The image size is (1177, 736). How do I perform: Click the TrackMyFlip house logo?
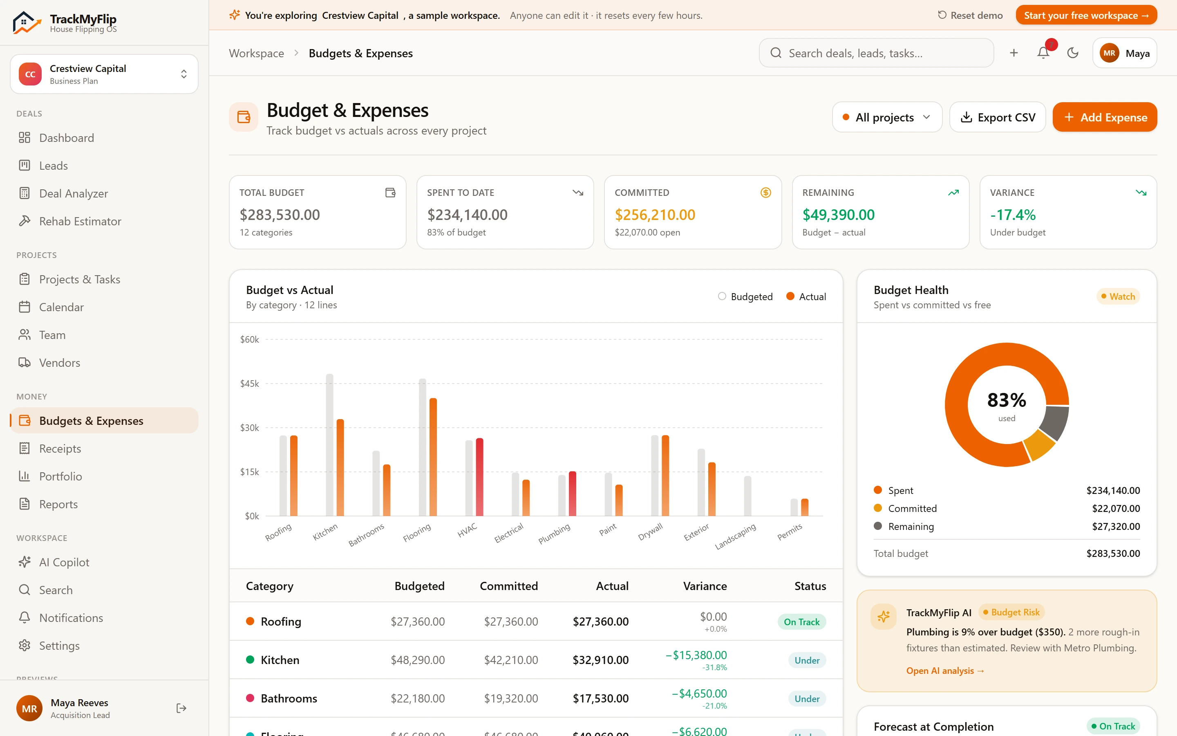27,22
